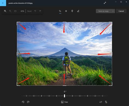Click the straighten slider handle
The width and height of the screenshot is (129, 106).
click(64, 96)
